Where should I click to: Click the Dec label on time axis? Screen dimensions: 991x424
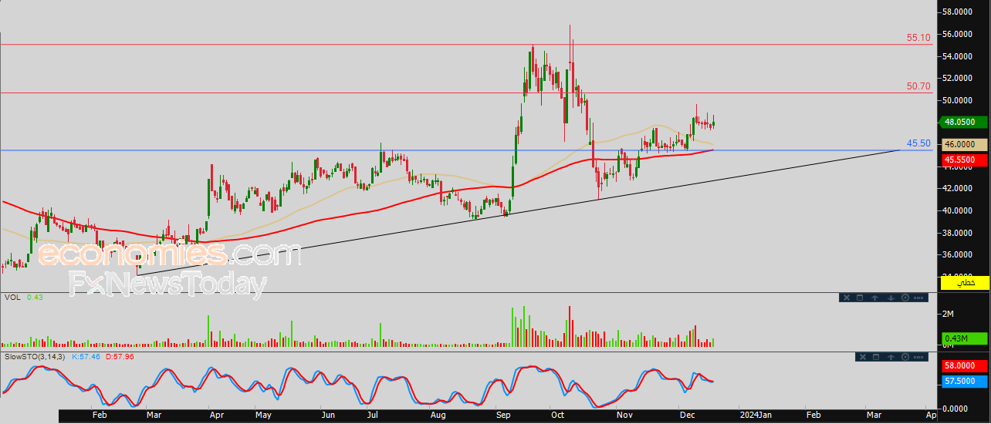pyautogui.click(x=687, y=416)
